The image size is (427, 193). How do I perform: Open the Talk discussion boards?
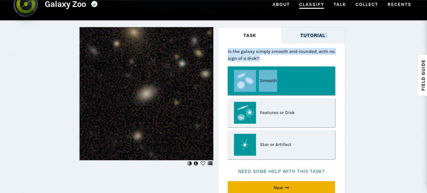pyautogui.click(x=340, y=4)
